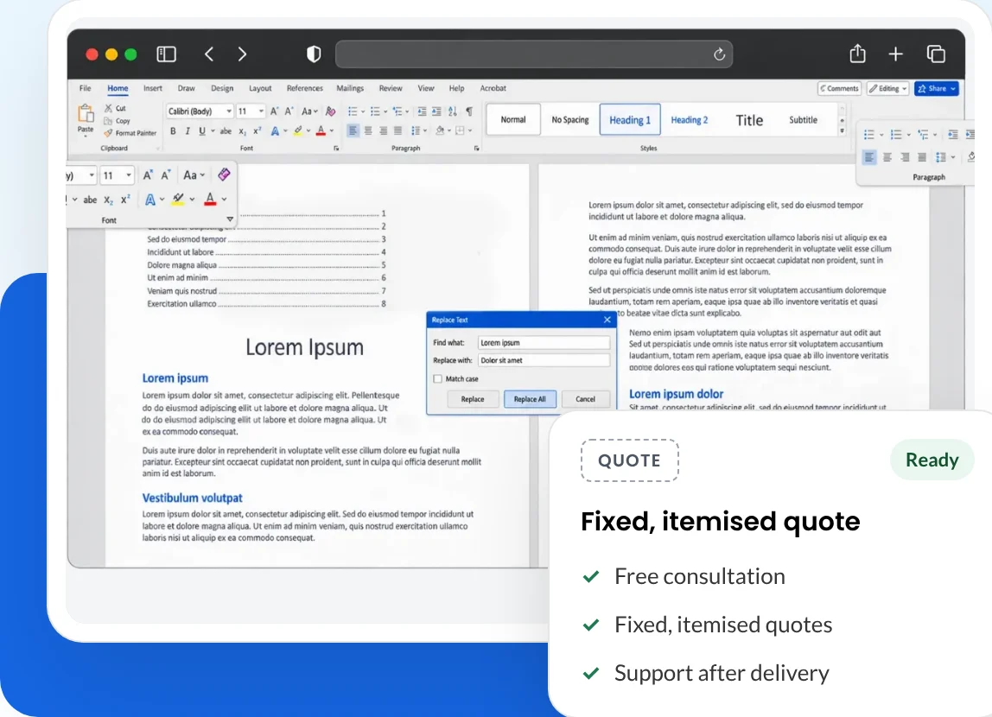
Task: Toggle Align Right in enlarged Paragraph panel
Action: (x=905, y=157)
